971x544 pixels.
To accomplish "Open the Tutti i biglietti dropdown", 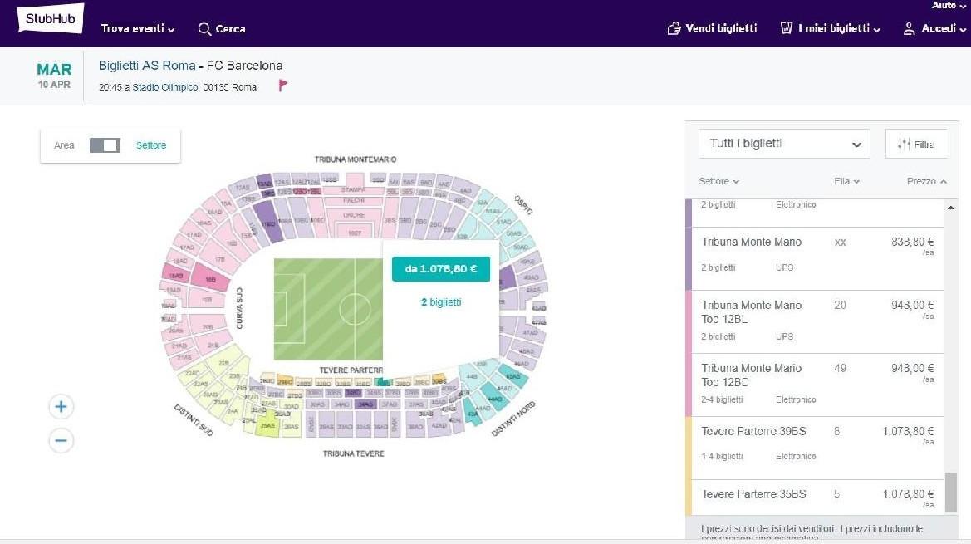I will 783,144.
